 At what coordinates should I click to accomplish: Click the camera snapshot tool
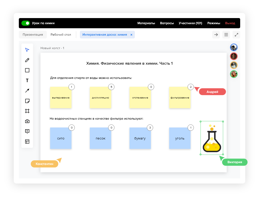(27, 121)
